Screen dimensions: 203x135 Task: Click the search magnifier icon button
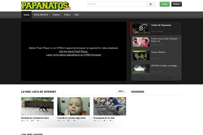(151, 4)
